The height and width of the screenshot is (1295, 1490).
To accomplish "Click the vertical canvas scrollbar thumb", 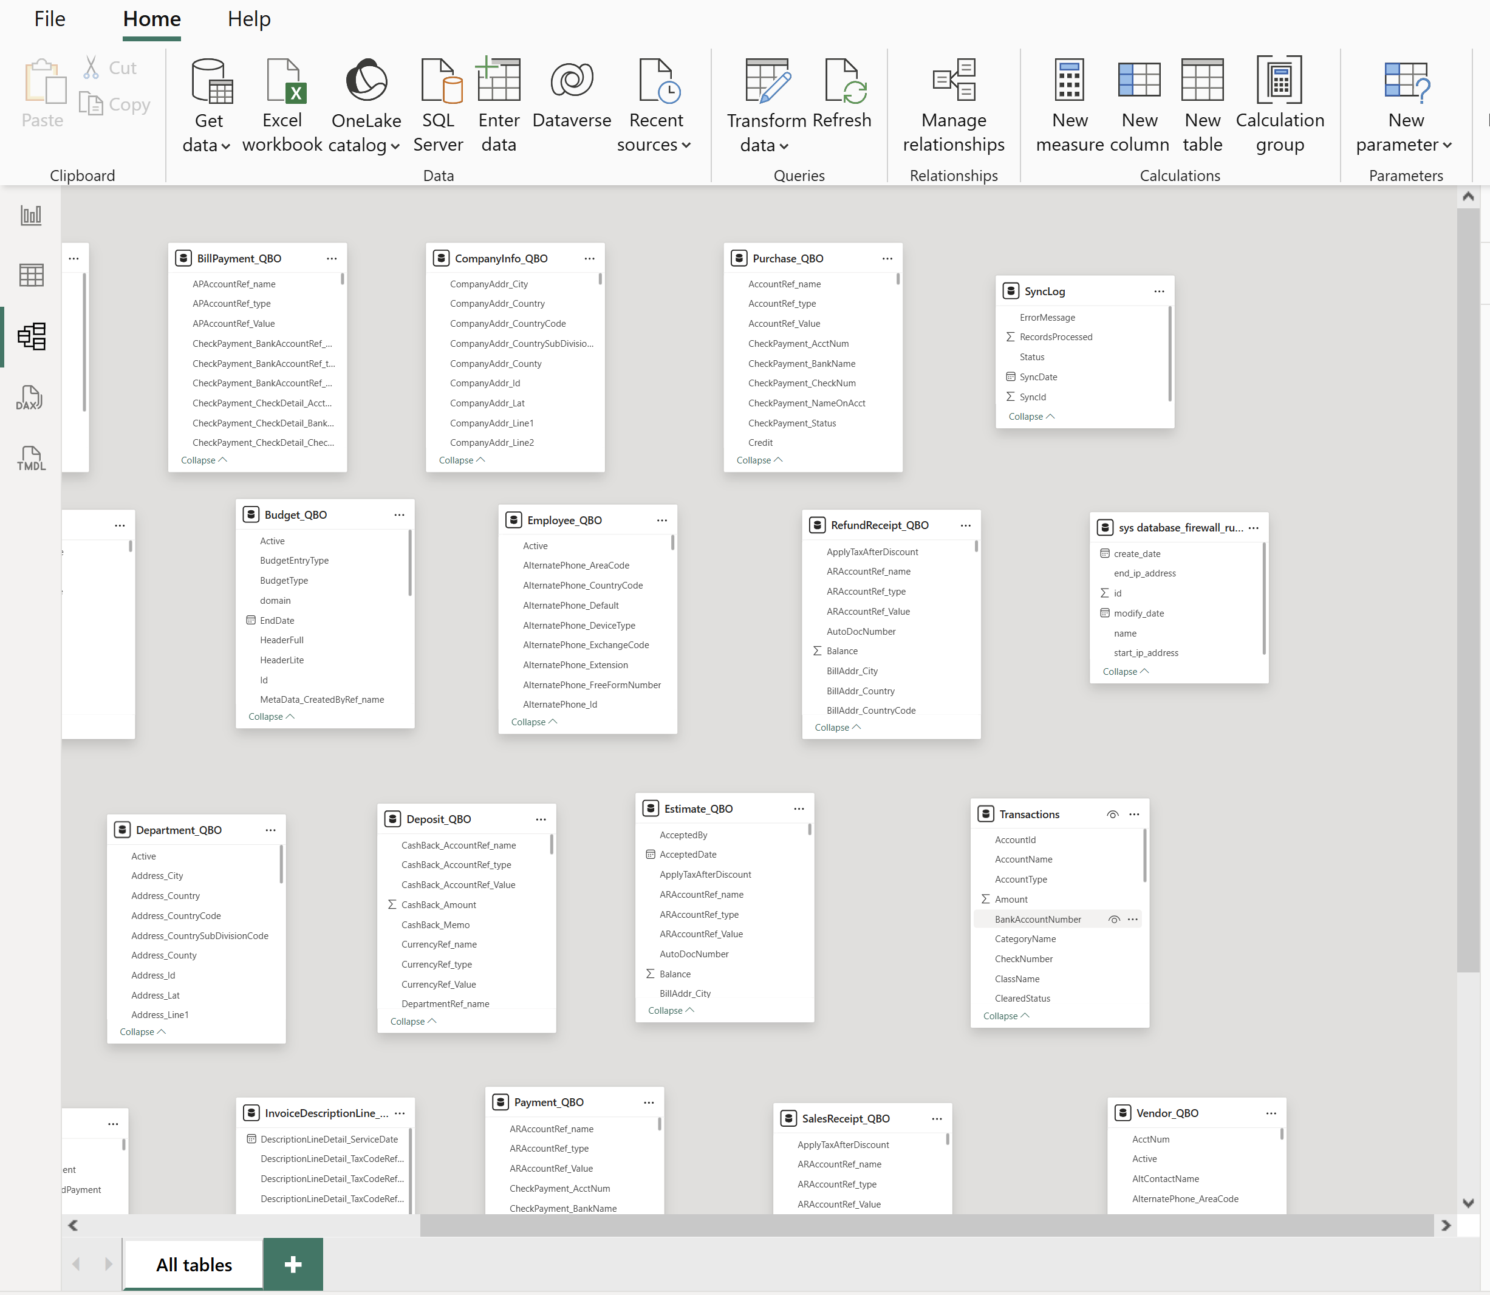I will coord(1468,590).
